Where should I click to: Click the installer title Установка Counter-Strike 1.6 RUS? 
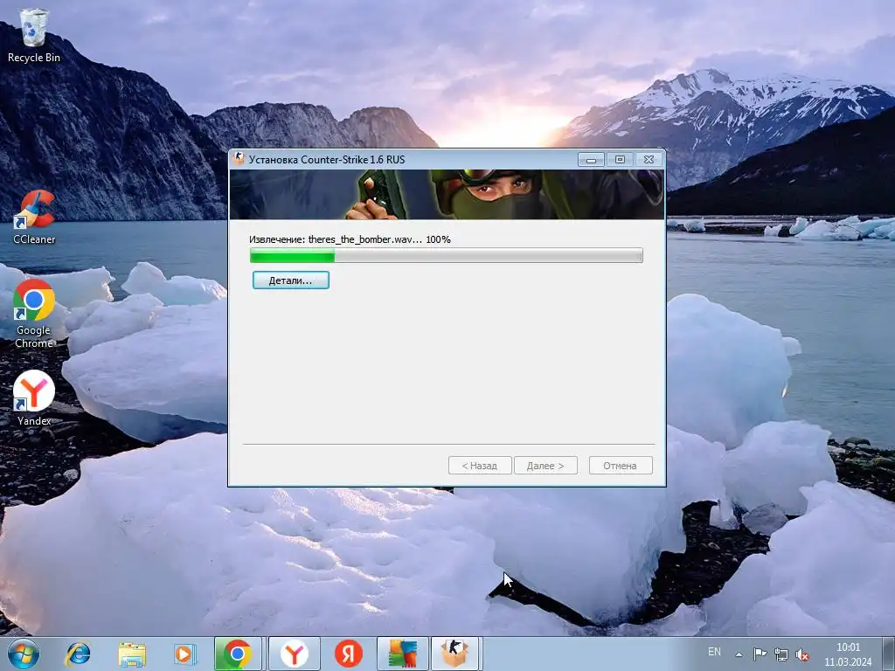coord(327,159)
